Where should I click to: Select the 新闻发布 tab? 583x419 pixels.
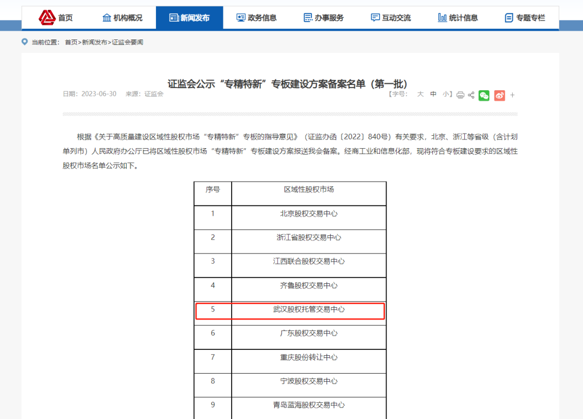189,17
